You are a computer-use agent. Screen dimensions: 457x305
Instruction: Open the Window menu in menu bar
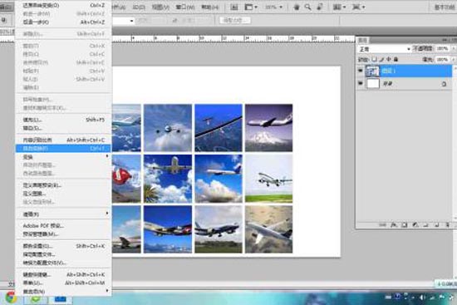(x=185, y=7)
